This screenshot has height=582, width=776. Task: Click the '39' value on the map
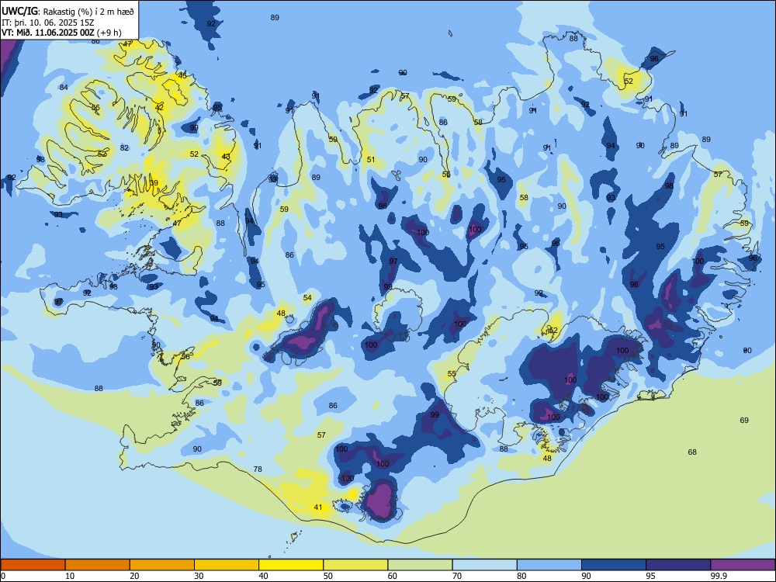tap(154, 182)
